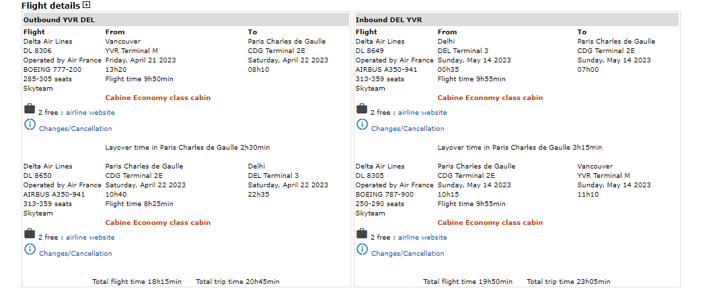The width and height of the screenshot is (723, 294).
Task: Click baggage icon for inbound flight DL 8305
Action: [362, 234]
